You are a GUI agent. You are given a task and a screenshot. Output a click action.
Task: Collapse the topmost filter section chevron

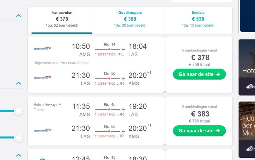(x=18, y=15)
